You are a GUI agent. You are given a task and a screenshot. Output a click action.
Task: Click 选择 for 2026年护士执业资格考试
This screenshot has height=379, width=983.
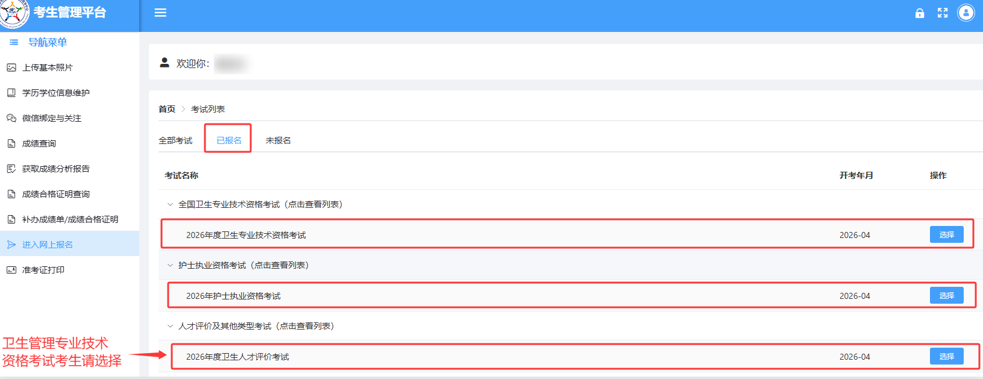[946, 295]
